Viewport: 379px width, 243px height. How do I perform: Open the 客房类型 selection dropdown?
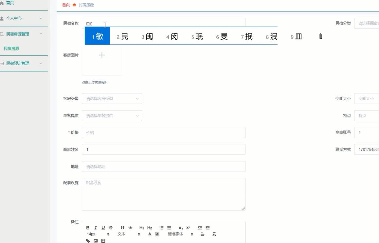point(112,98)
